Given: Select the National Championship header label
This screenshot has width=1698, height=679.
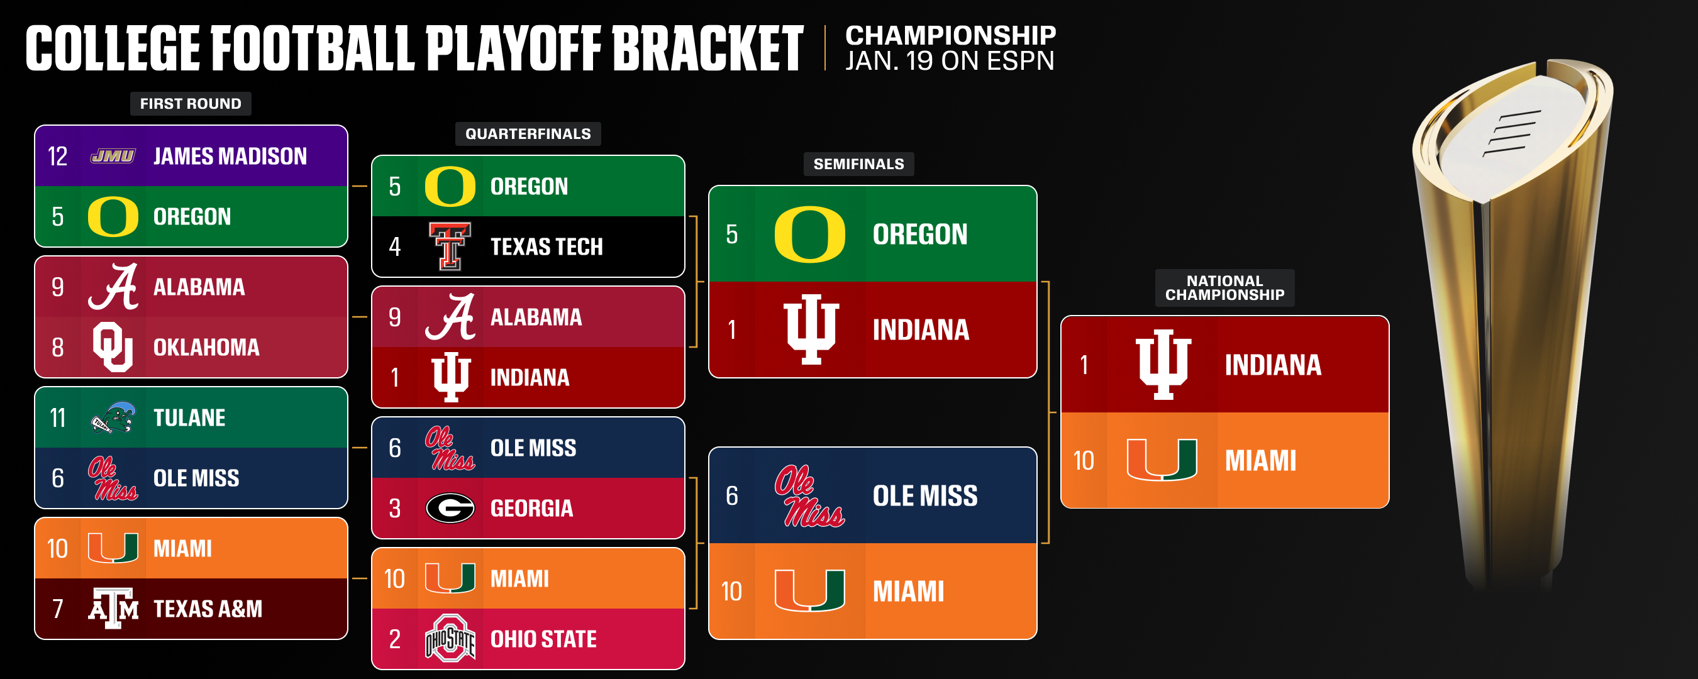Looking at the screenshot, I should 1224,288.
